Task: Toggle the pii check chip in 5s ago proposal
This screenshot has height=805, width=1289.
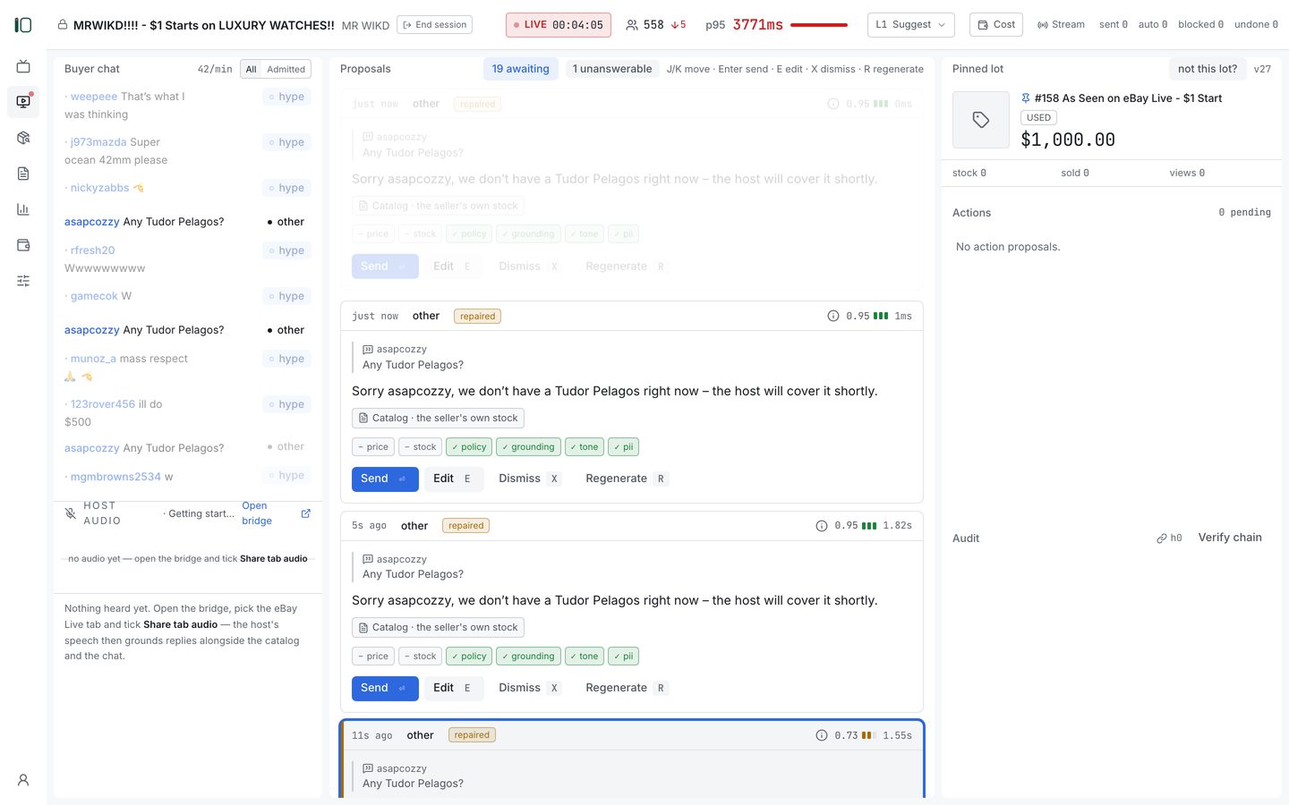Action: click(x=623, y=657)
